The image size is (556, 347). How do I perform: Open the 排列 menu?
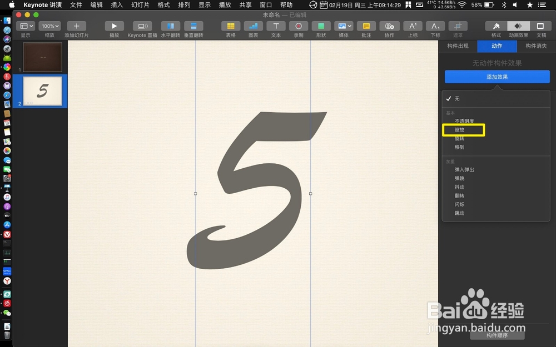(184, 5)
